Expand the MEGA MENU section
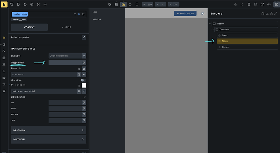The width and height of the screenshot is (280, 153). pos(49,130)
